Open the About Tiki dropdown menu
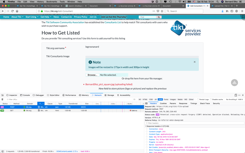Viewport: 245px width, 153px height. coord(17,17)
